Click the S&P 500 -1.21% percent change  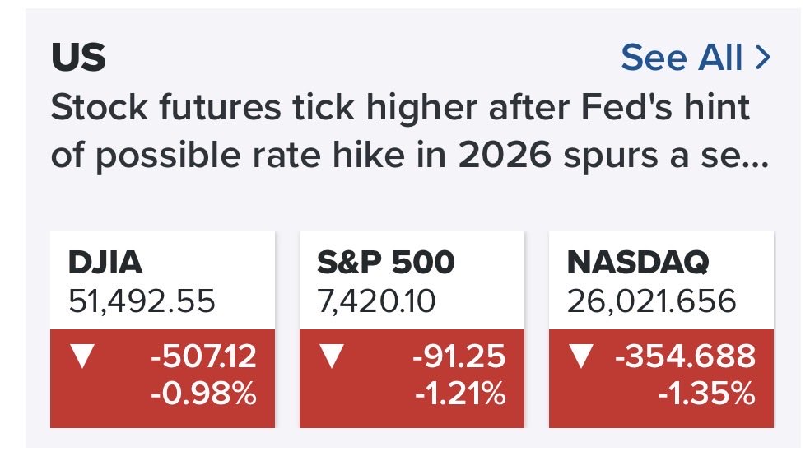(x=460, y=394)
